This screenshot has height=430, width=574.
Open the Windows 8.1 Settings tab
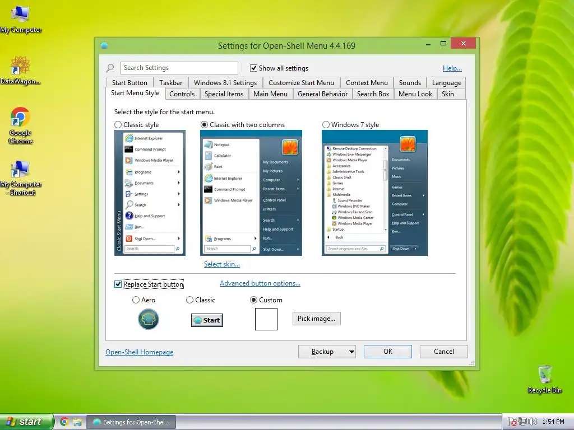[x=225, y=83]
